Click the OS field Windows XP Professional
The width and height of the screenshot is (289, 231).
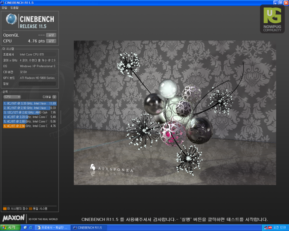(37, 66)
